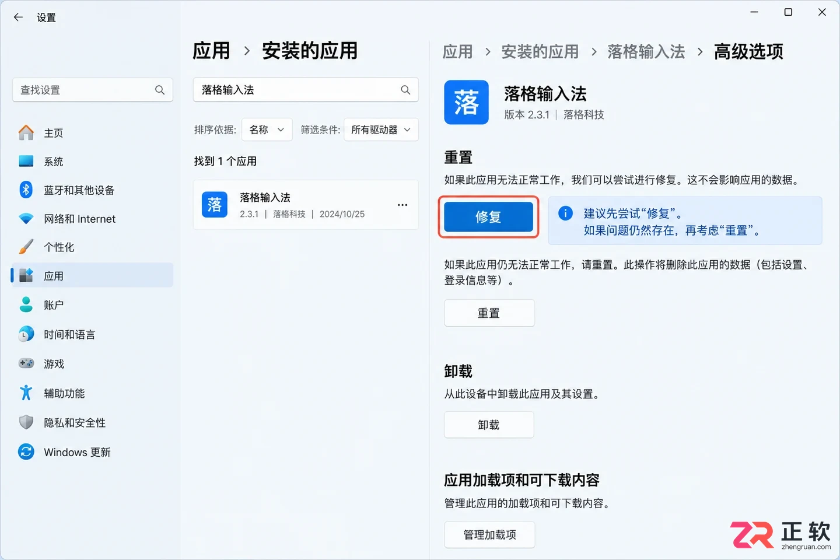
Task: Click 落格输入法 in the right breadcrumb
Action: (646, 51)
